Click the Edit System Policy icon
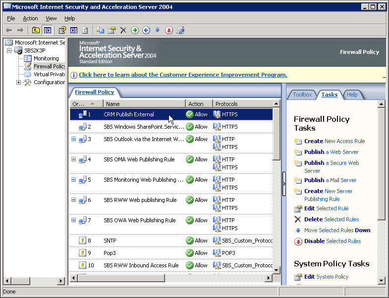Image resolution: width=389 pixels, height=298 pixels. (x=298, y=277)
